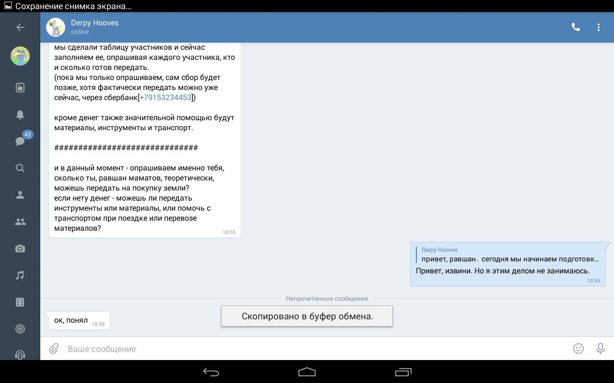Attach a file with the paperclip icon
The image size is (614, 383).
[x=54, y=349]
